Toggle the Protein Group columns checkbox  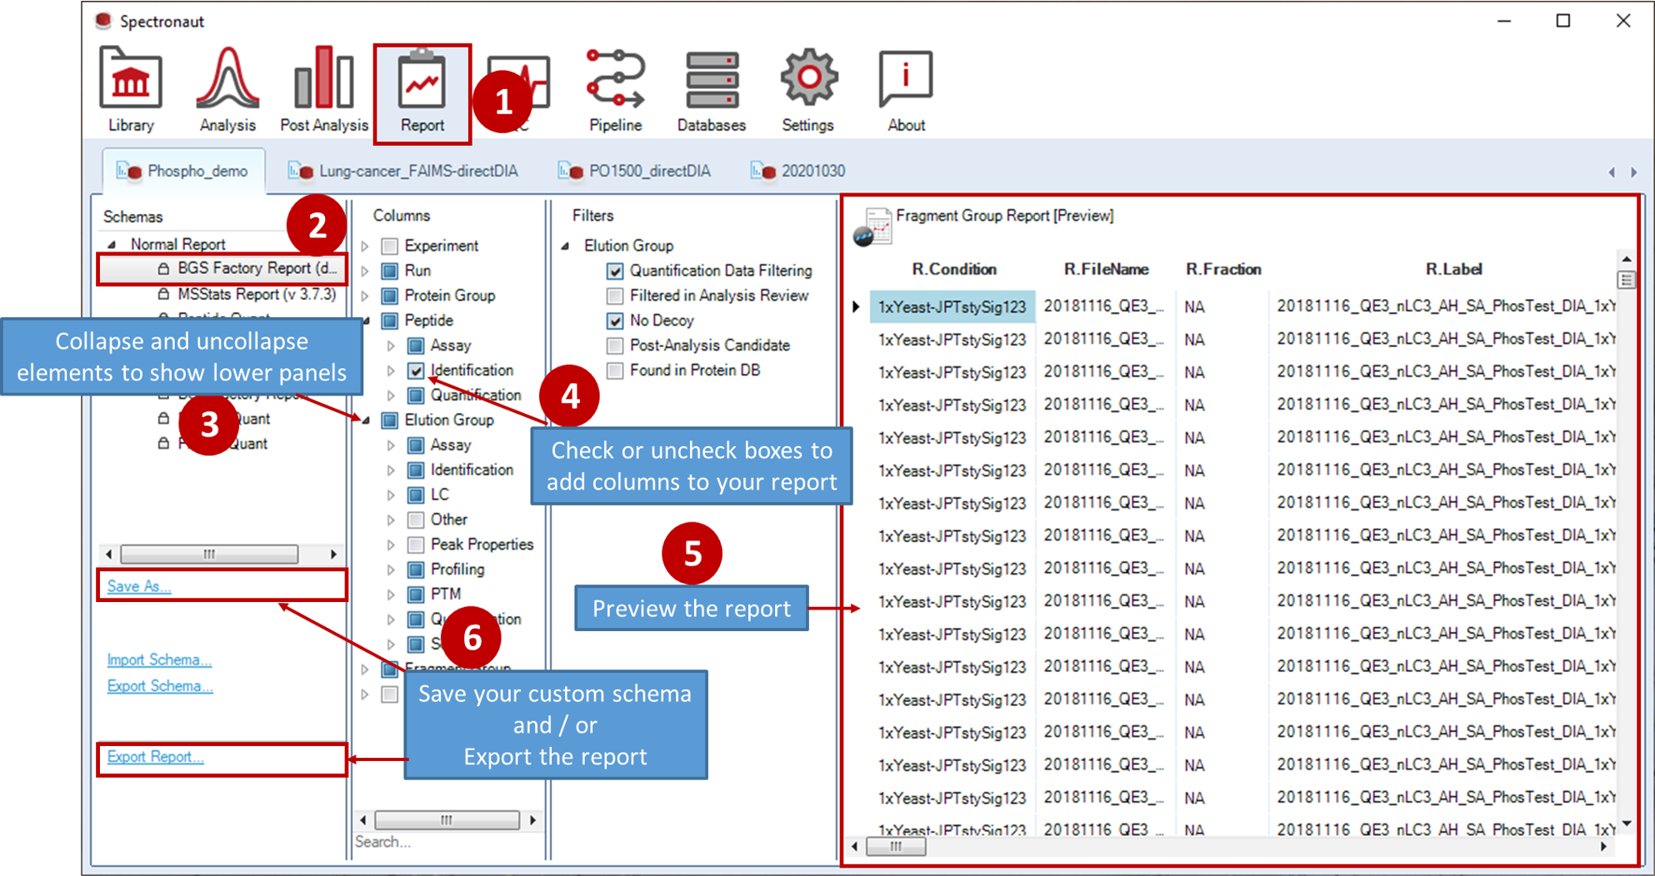click(389, 296)
